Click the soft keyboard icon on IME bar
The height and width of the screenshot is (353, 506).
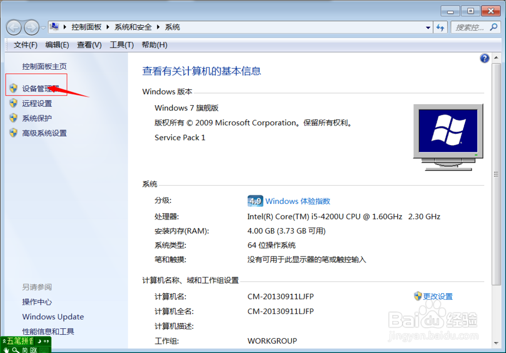tap(44, 350)
